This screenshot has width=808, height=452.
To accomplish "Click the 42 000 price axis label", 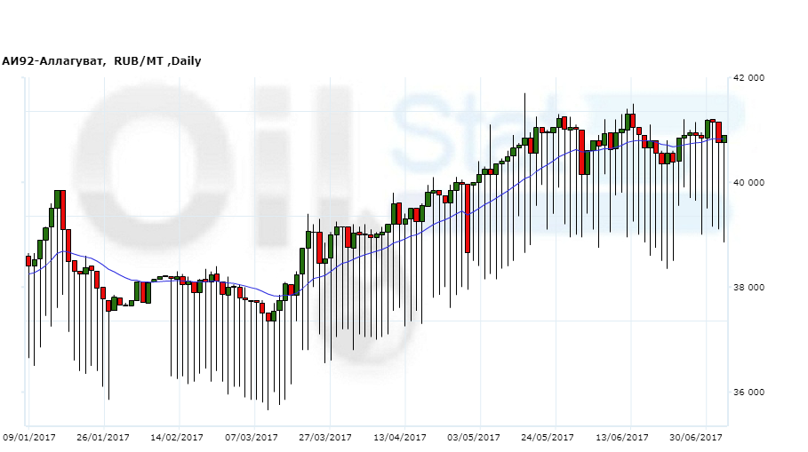I will pyautogui.click(x=747, y=78).
